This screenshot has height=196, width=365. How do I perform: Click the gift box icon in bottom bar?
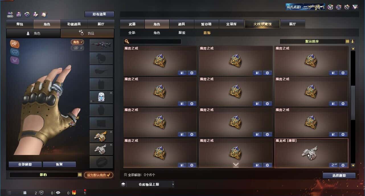click(x=74, y=193)
